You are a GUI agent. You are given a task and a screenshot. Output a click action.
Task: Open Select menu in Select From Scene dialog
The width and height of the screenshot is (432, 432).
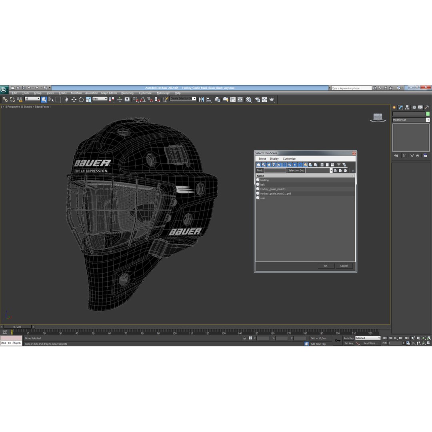point(262,159)
